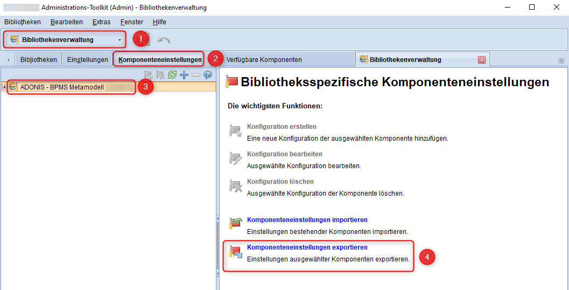Click the create configuration icon in the tree toolbar
The image size is (569, 290).
(148, 75)
